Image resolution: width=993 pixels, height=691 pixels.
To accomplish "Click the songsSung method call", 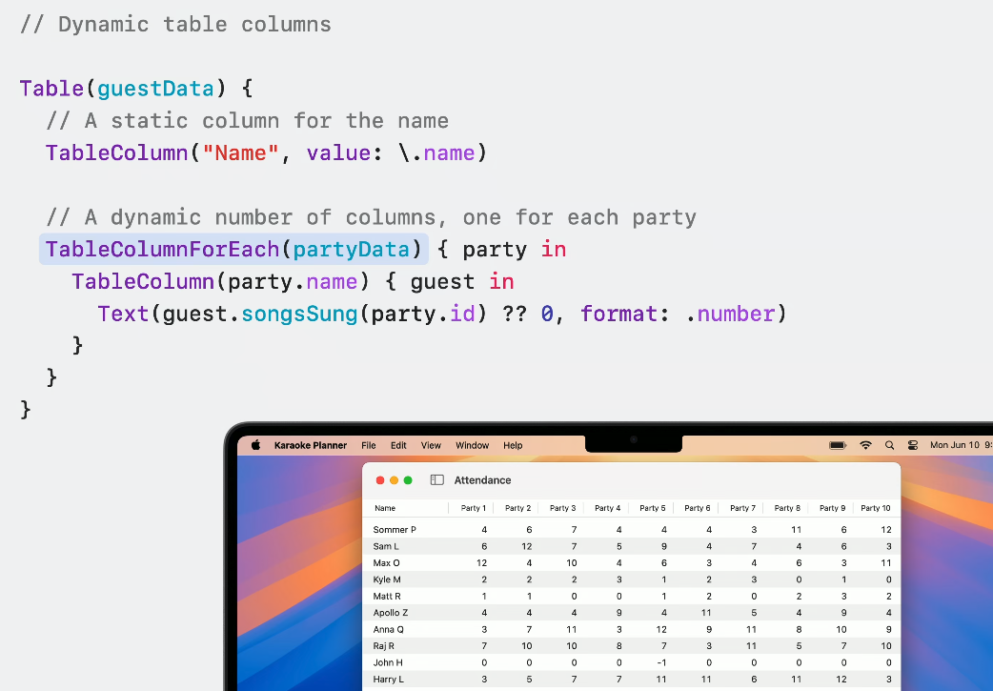I will coord(299,314).
